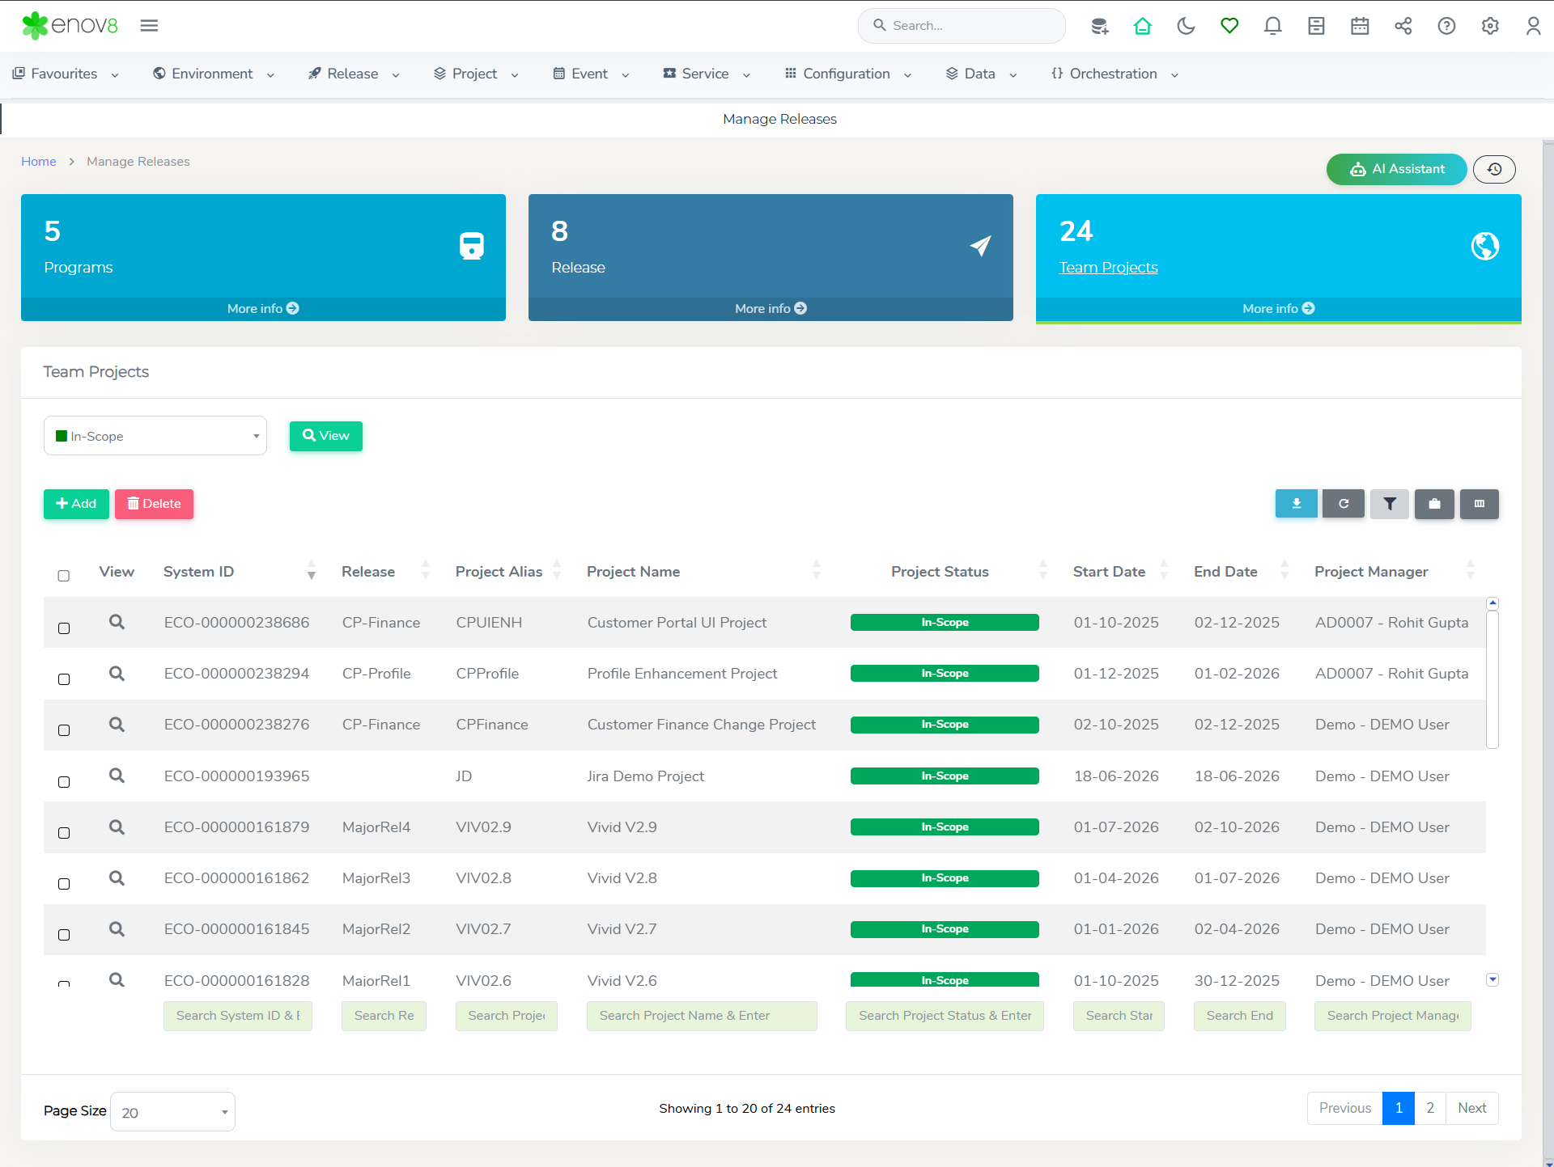Viewport: 1554px width, 1167px height.
Task: Open the Orchestration menu
Action: tap(1115, 74)
